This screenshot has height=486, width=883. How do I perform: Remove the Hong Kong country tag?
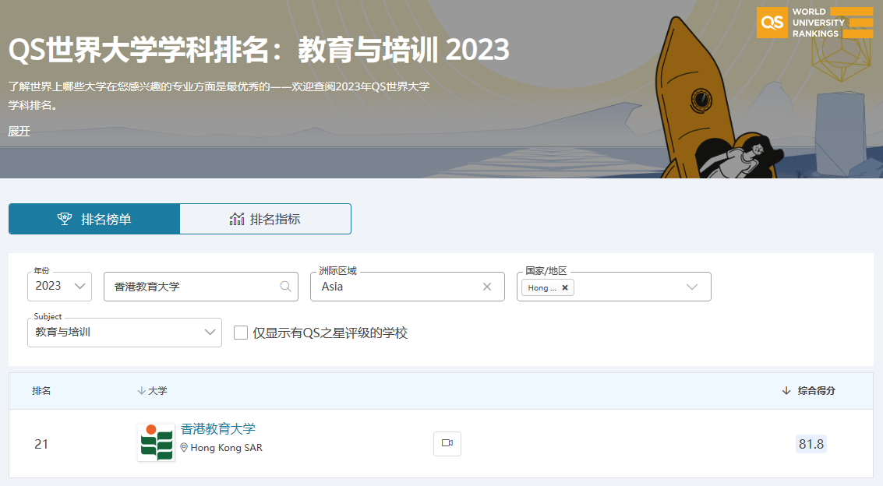565,287
